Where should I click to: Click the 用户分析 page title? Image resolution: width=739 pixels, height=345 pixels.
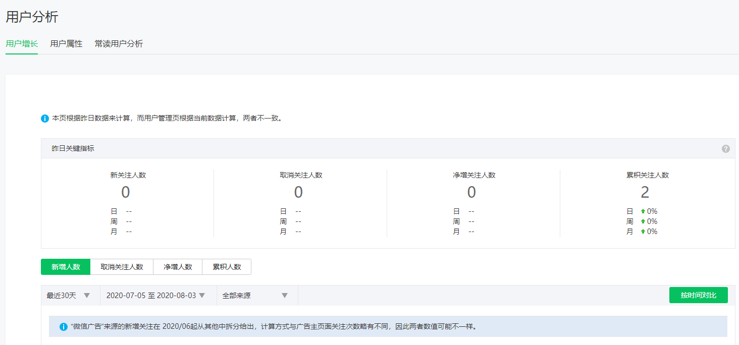(x=32, y=17)
